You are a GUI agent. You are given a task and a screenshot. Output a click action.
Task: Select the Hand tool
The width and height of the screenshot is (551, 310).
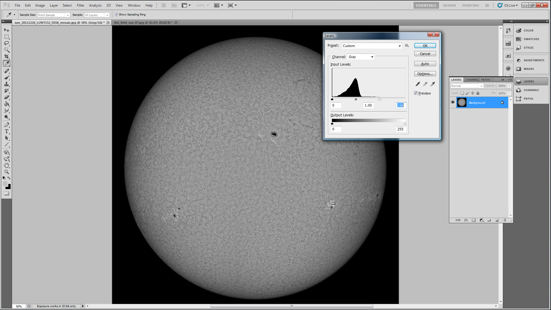(7, 165)
